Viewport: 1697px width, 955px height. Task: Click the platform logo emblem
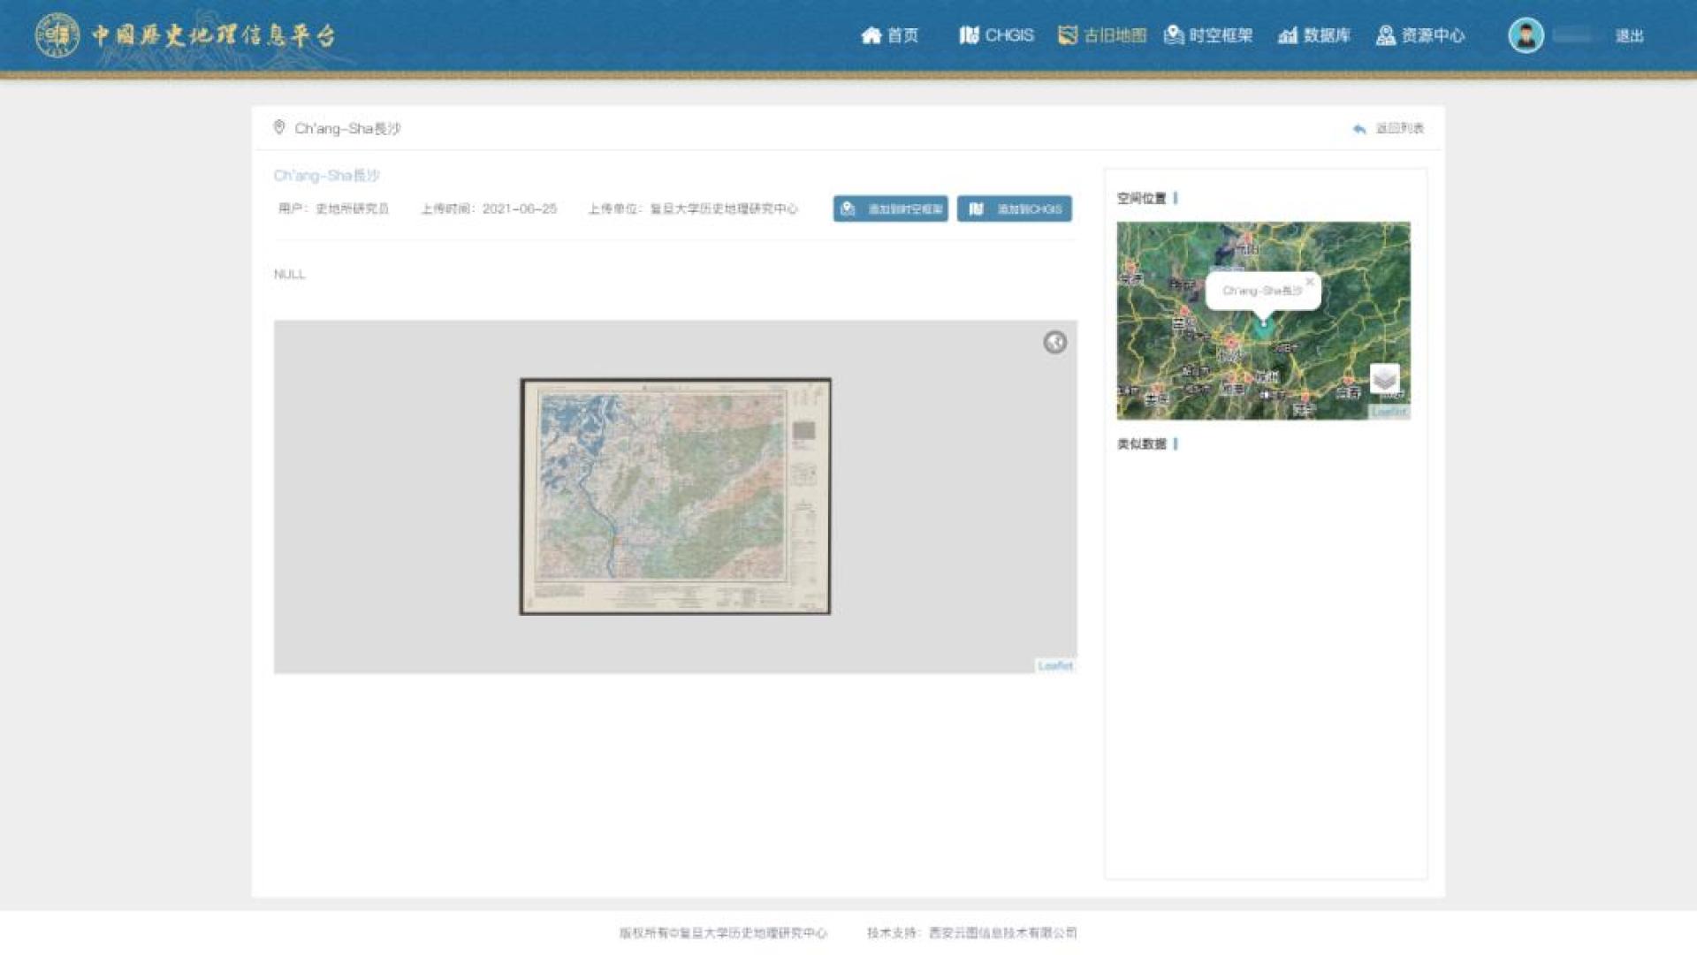point(57,35)
